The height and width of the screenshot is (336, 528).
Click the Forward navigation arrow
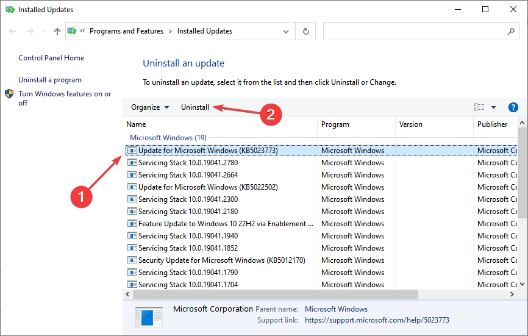coord(29,31)
